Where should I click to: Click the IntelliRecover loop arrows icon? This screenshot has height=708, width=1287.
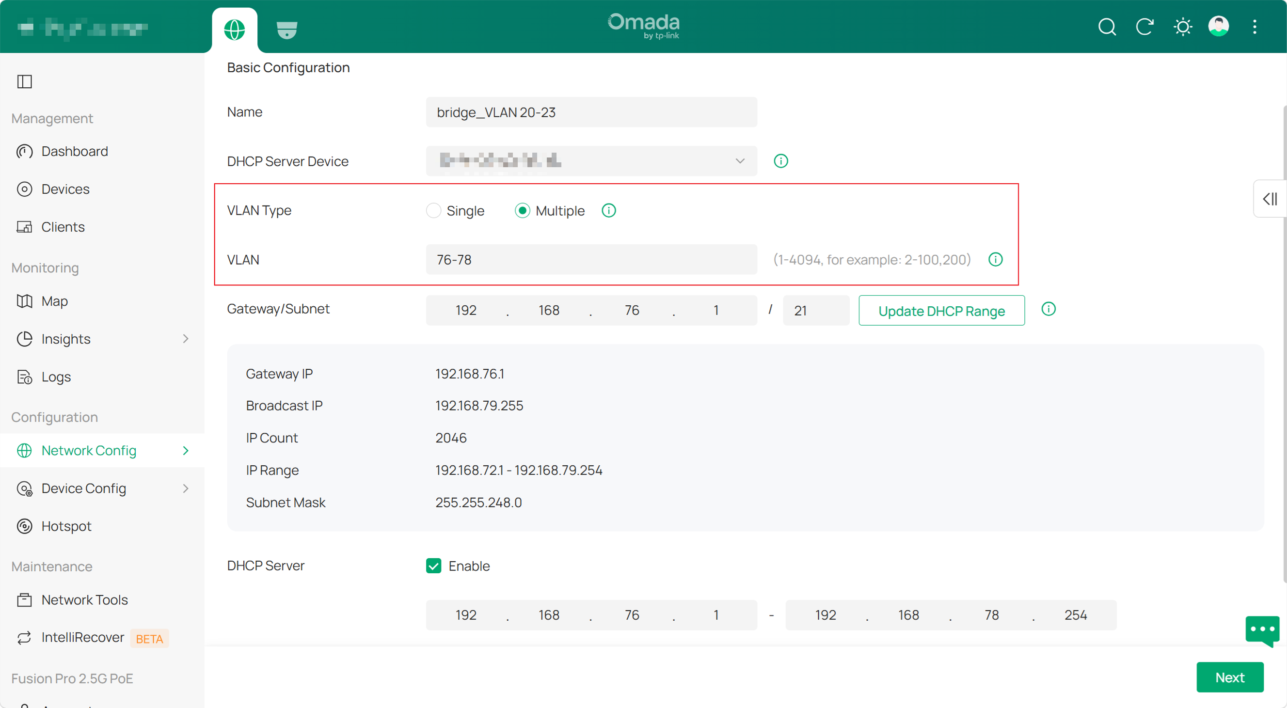pos(25,638)
